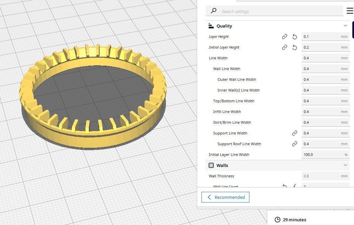Viewport: 354px width, 225px height.
Task: Edit the Support Roof Line Width value
Action: (x=326, y=144)
